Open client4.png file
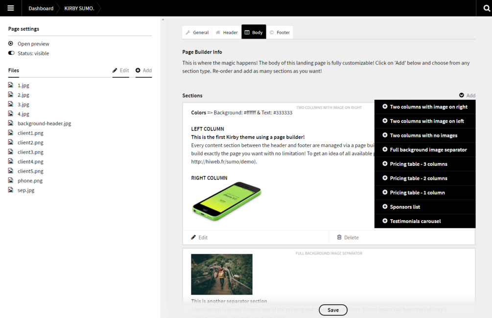The height and width of the screenshot is (318, 492). (30, 161)
